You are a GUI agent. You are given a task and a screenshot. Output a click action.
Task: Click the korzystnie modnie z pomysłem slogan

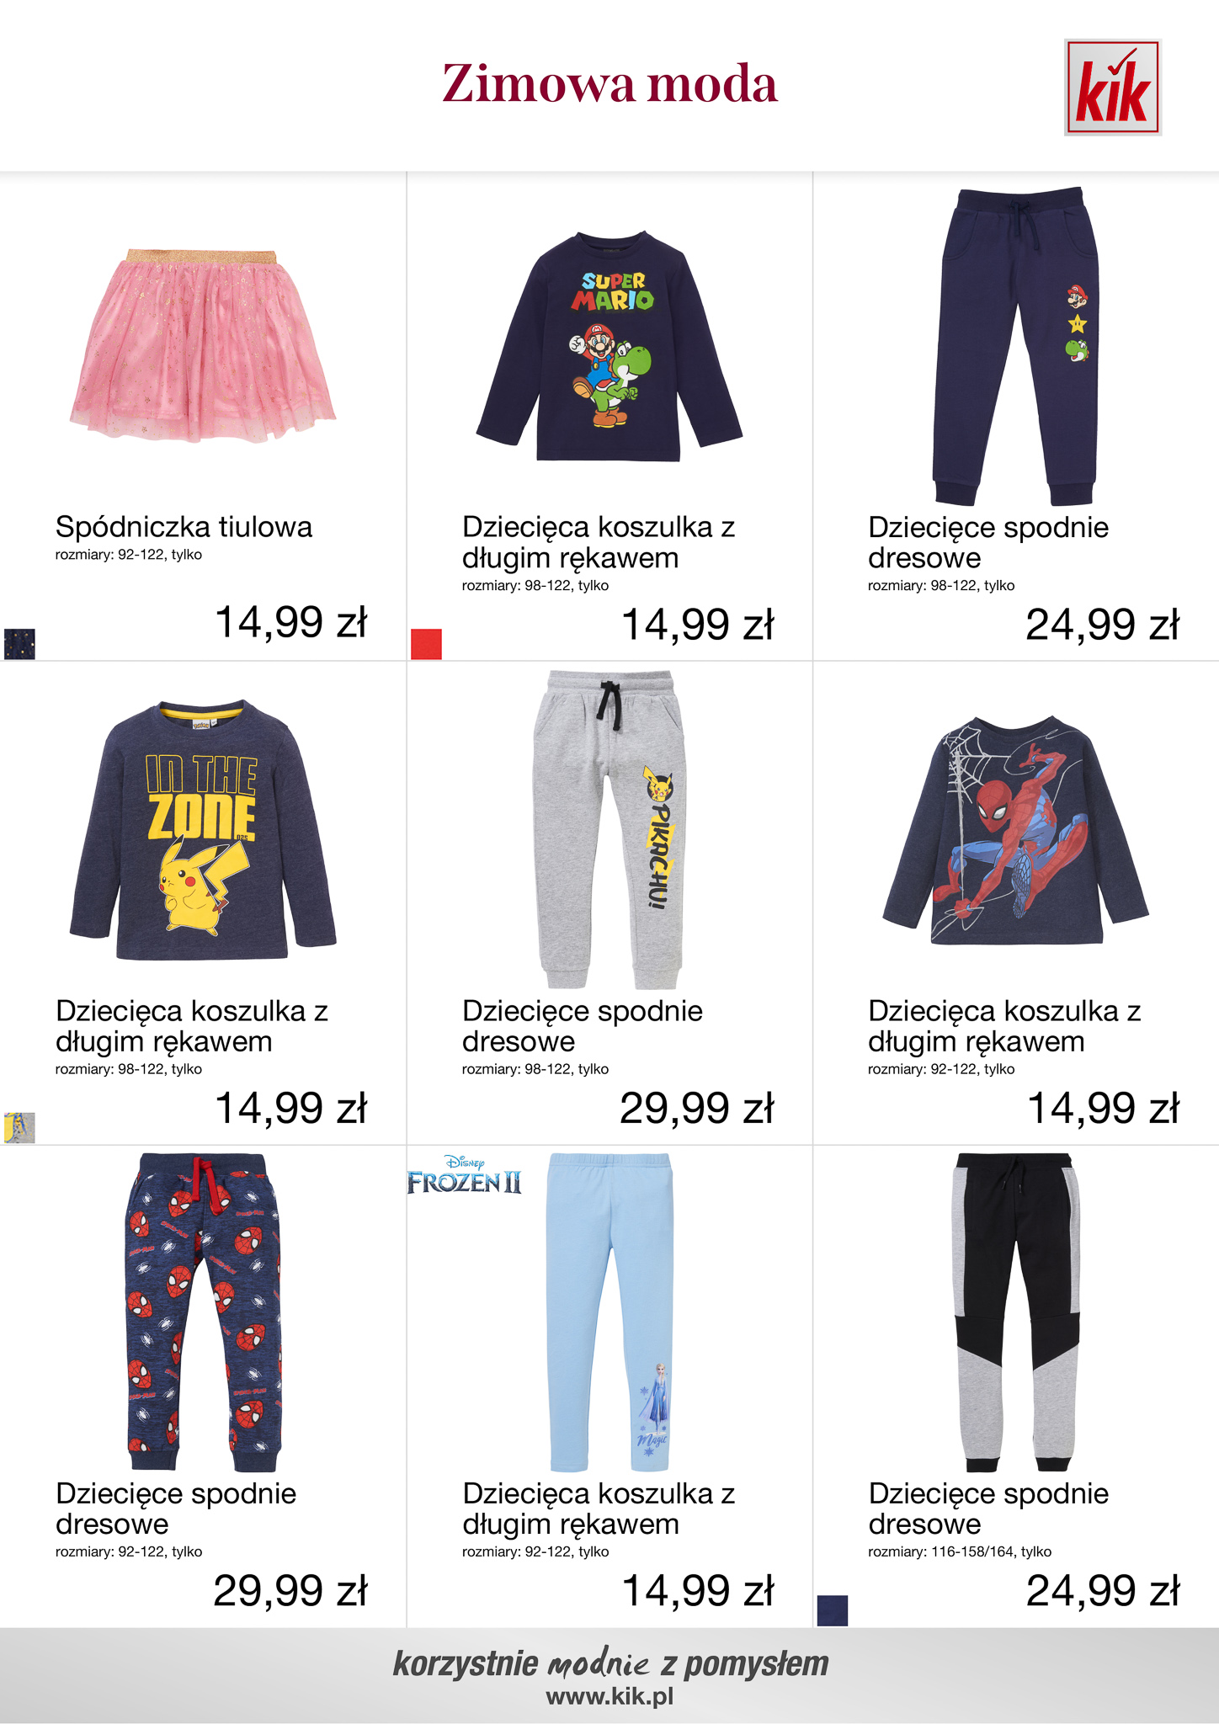[611, 1663]
